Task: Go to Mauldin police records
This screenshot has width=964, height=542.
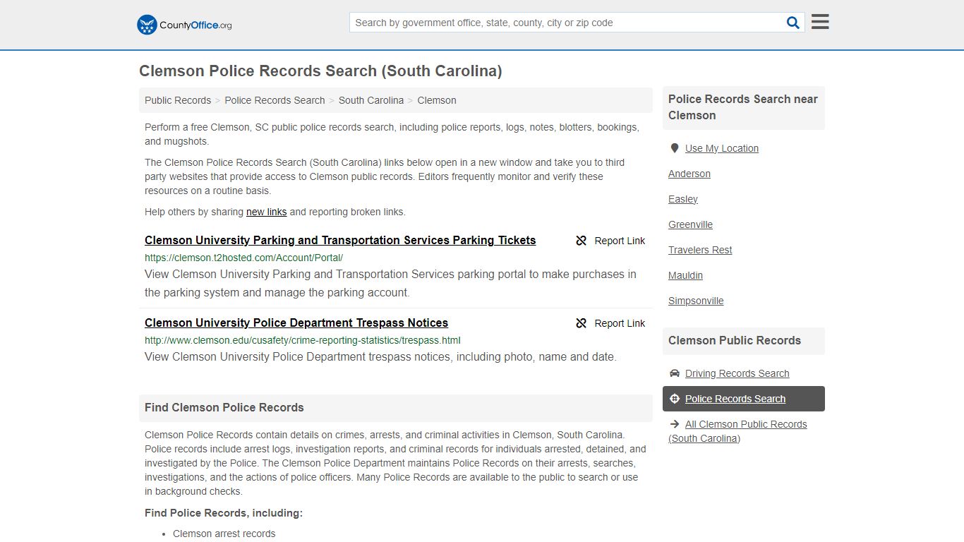Action: (x=685, y=275)
